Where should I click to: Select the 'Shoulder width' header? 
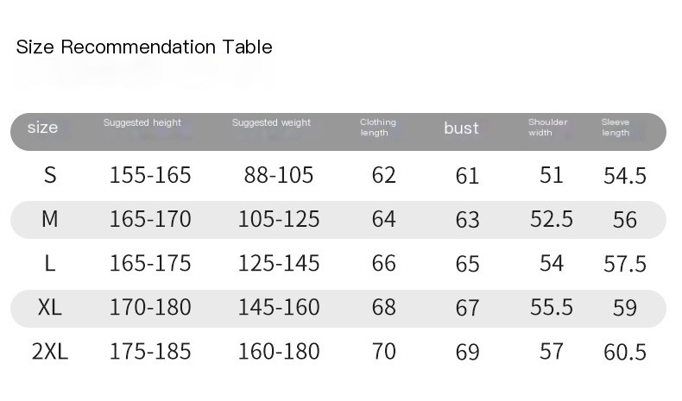coord(547,128)
